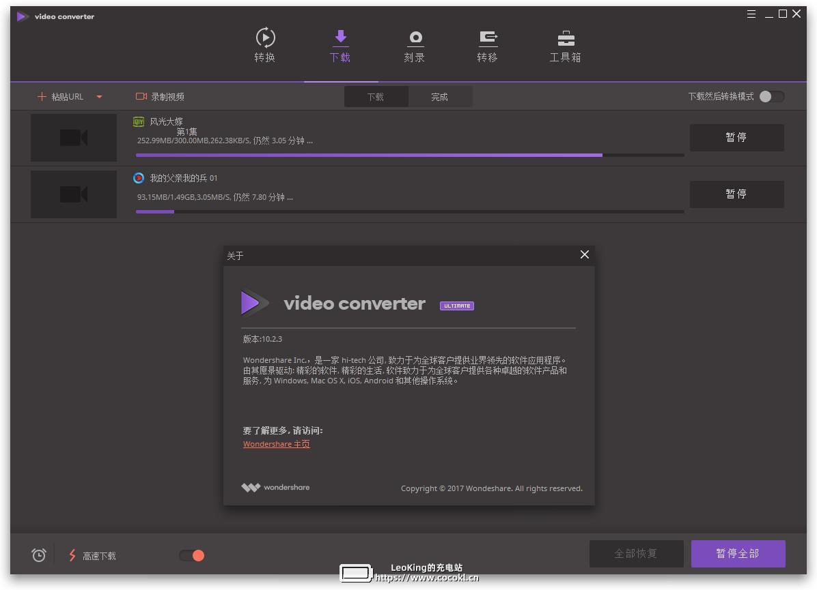
Task: Click the 风光大嫁 video thumbnail
Action: 74,137
